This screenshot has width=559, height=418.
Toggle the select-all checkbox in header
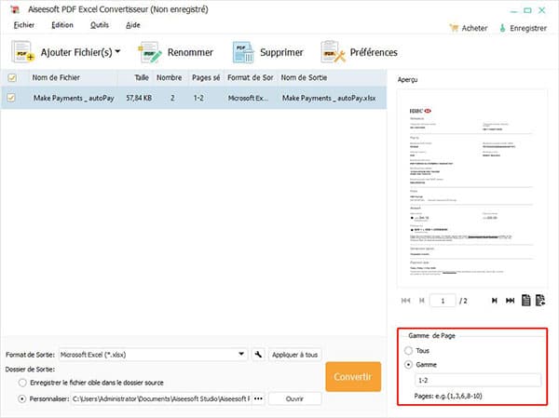tap(12, 77)
